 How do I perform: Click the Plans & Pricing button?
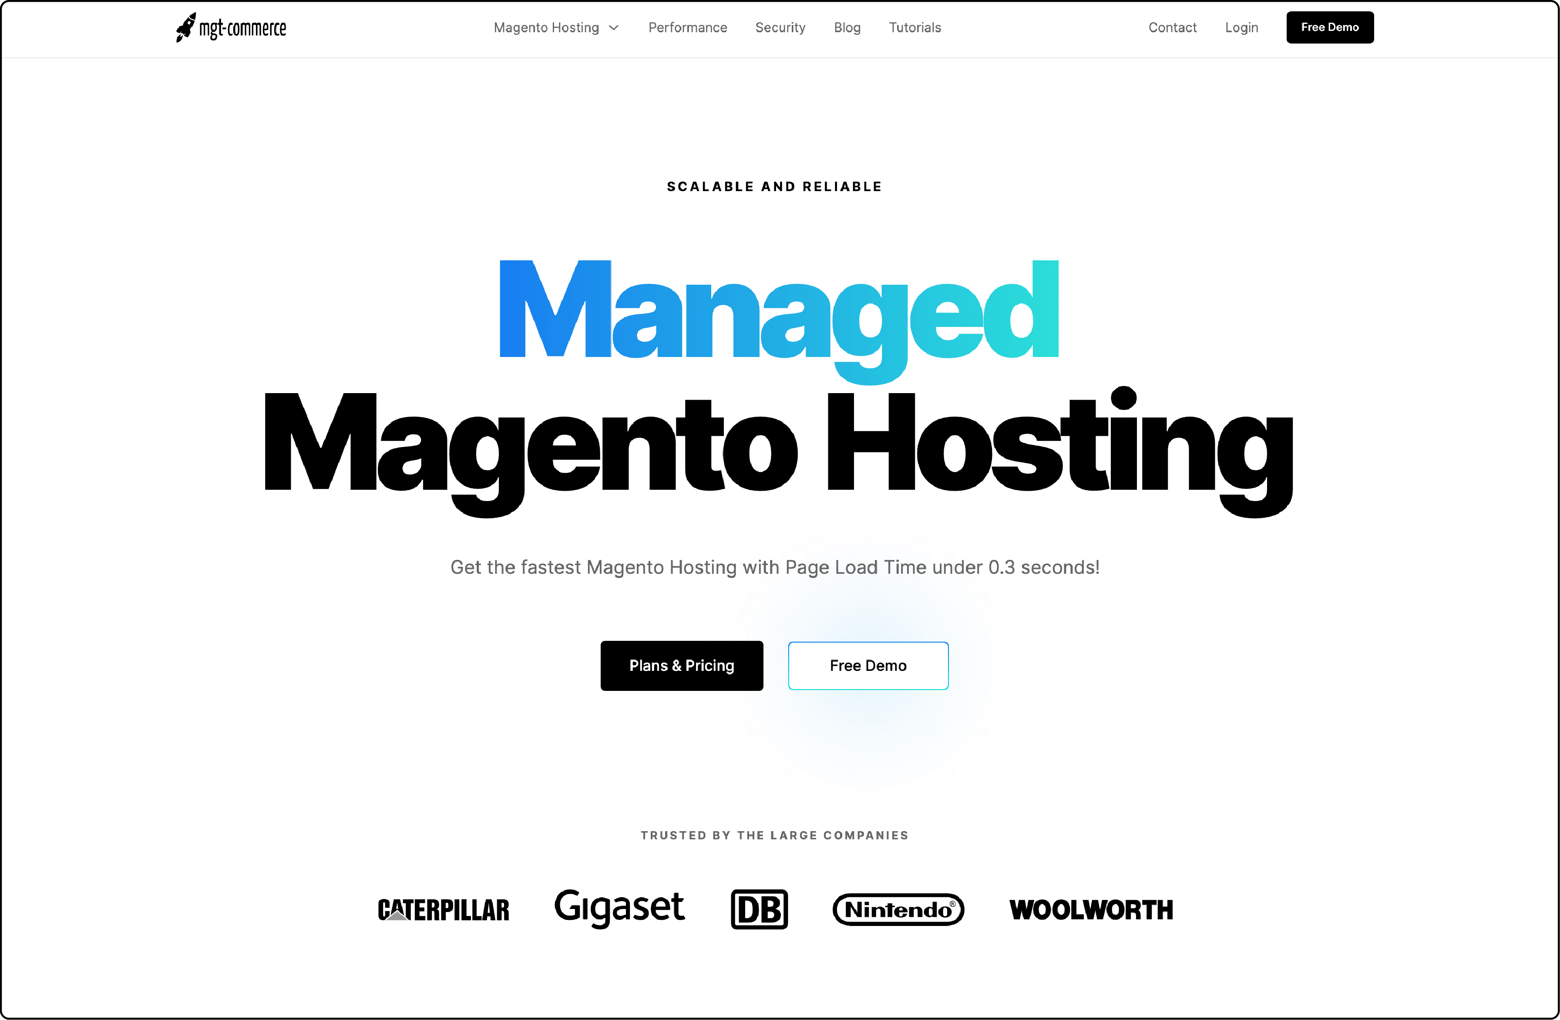click(x=682, y=665)
